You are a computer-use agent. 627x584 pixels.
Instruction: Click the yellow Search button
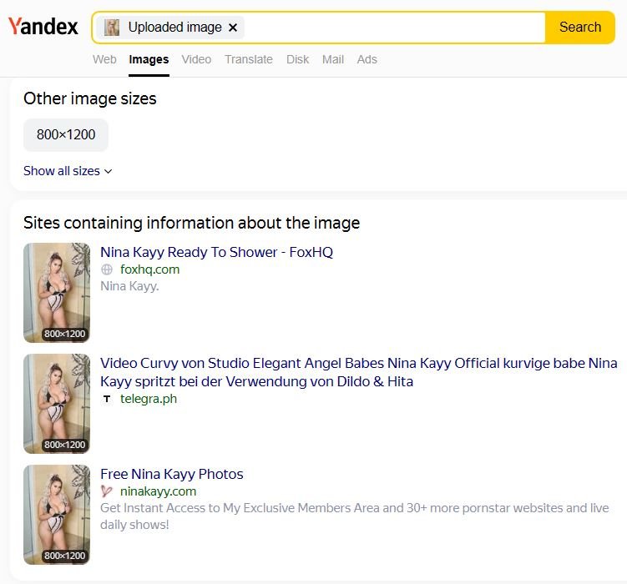[579, 28]
